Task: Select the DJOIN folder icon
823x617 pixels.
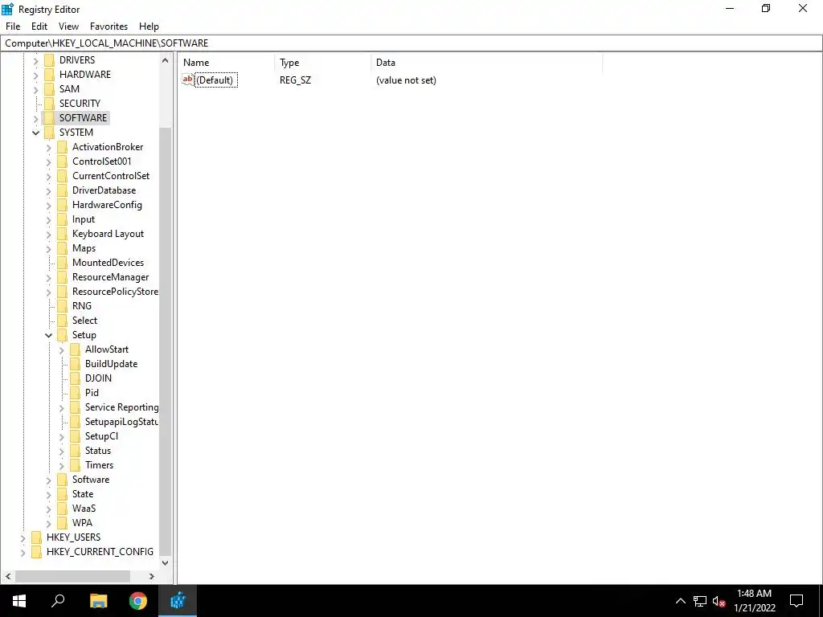Action: [75, 378]
